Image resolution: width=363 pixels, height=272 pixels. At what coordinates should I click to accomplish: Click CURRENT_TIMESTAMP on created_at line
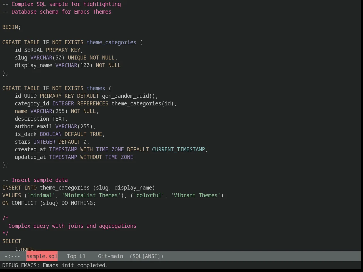178,149
